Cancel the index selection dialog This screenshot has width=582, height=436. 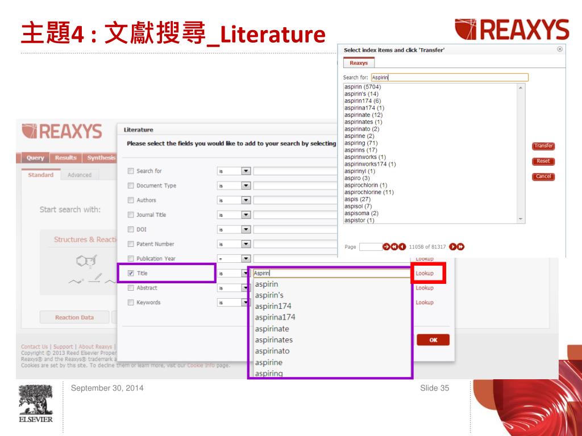[x=543, y=177]
